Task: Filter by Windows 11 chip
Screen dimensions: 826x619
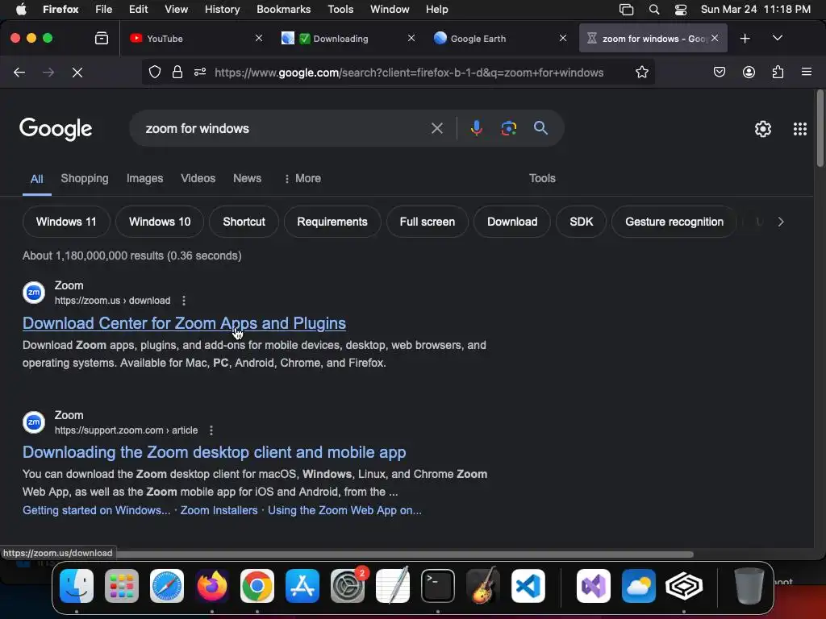Action: 66,222
